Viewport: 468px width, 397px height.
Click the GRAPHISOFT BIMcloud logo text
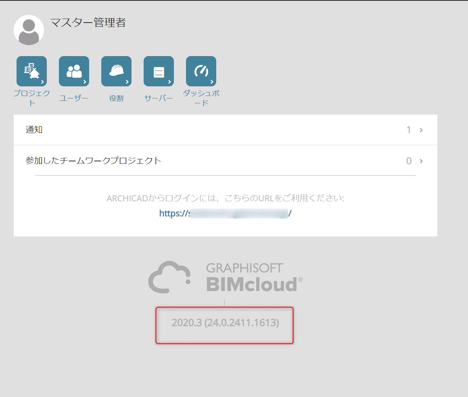[x=254, y=277]
